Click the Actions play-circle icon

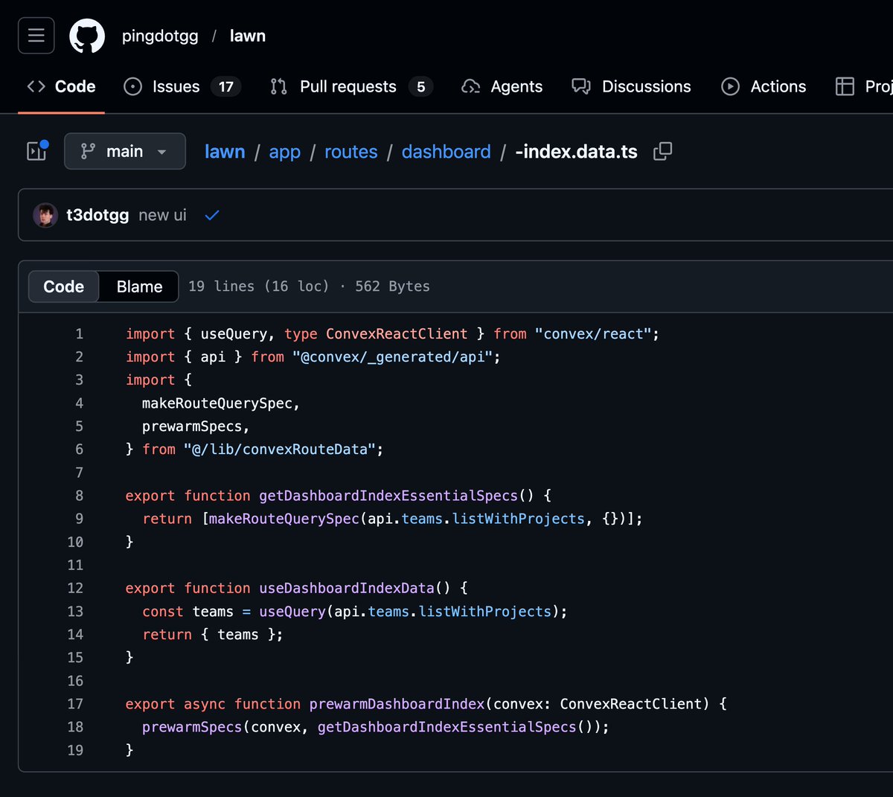tap(731, 86)
